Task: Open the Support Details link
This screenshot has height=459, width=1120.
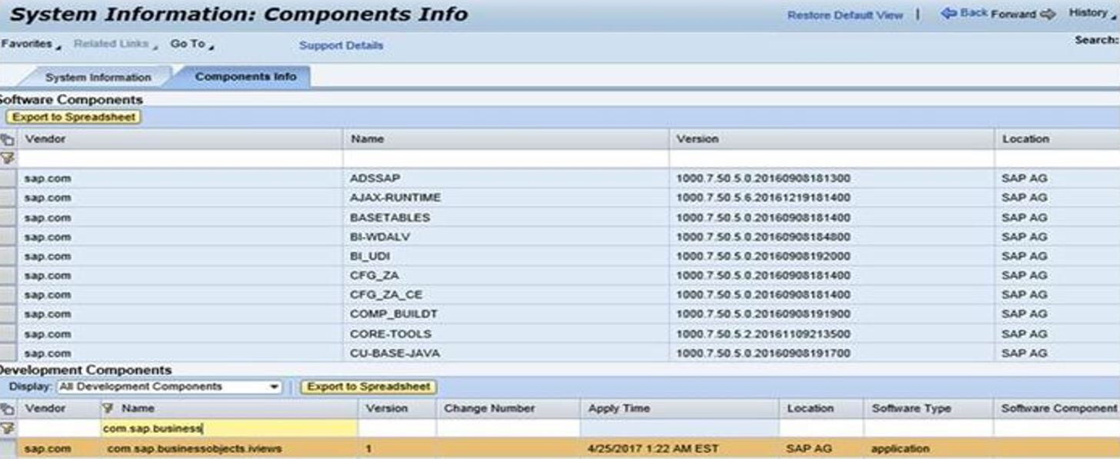Action: [341, 45]
